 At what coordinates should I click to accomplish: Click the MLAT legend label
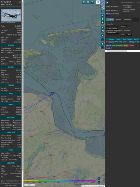(x=126, y=46)
